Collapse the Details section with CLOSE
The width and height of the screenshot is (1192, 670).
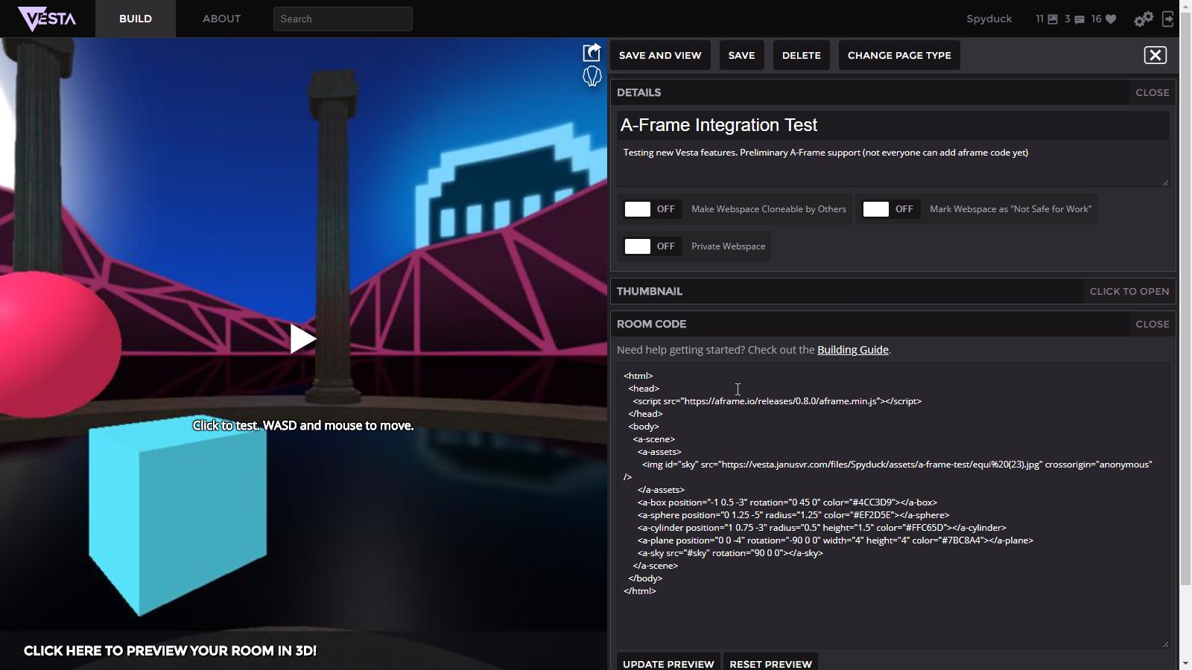pyautogui.click(x=1152, y=93)
